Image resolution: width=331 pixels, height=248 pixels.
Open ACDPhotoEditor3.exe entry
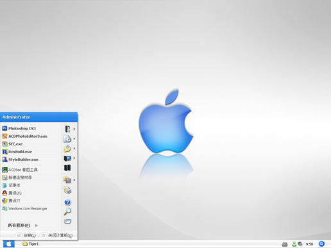pyautogui.click(x=24, y=136)
